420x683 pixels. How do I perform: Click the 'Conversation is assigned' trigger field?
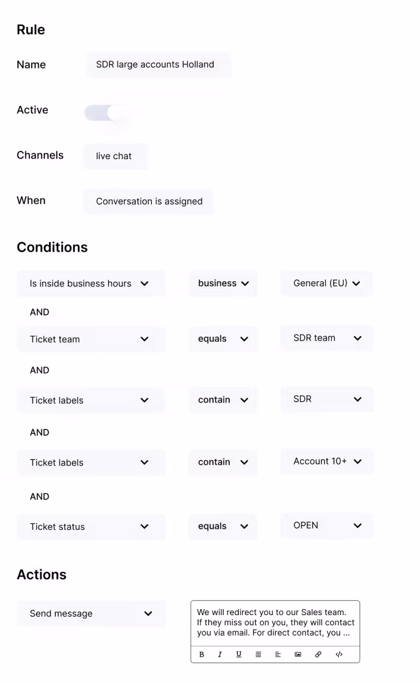(149, 201)
